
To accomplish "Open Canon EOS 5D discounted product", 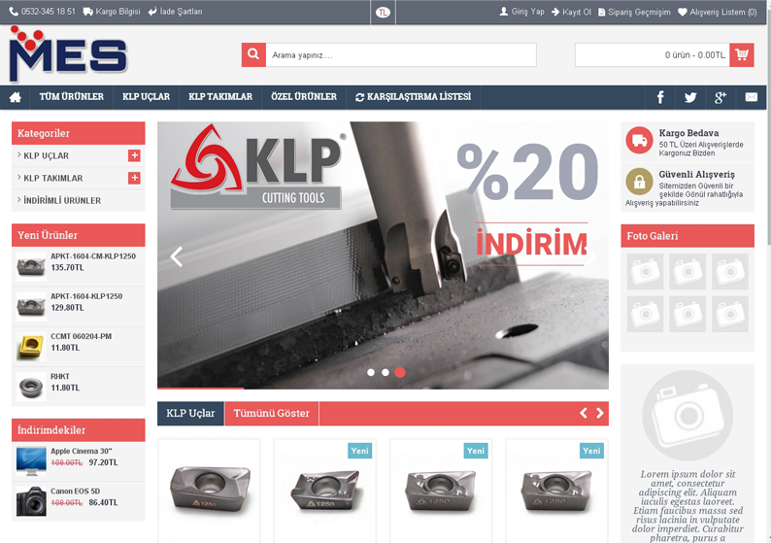I will click(75, 491).
